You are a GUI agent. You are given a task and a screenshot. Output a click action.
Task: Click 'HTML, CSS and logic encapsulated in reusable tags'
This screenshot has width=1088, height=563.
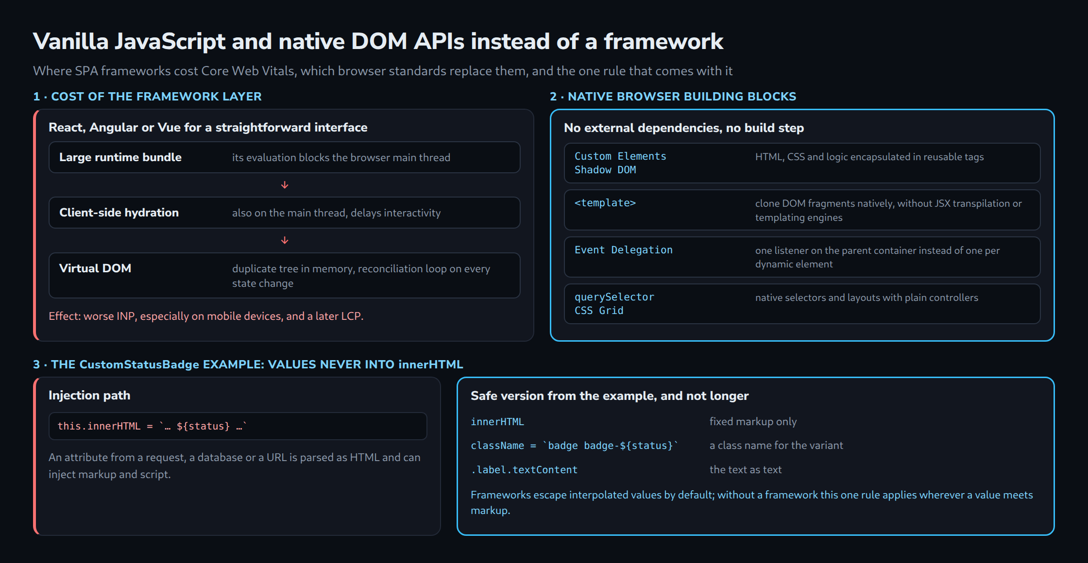(x=869, y=157)
